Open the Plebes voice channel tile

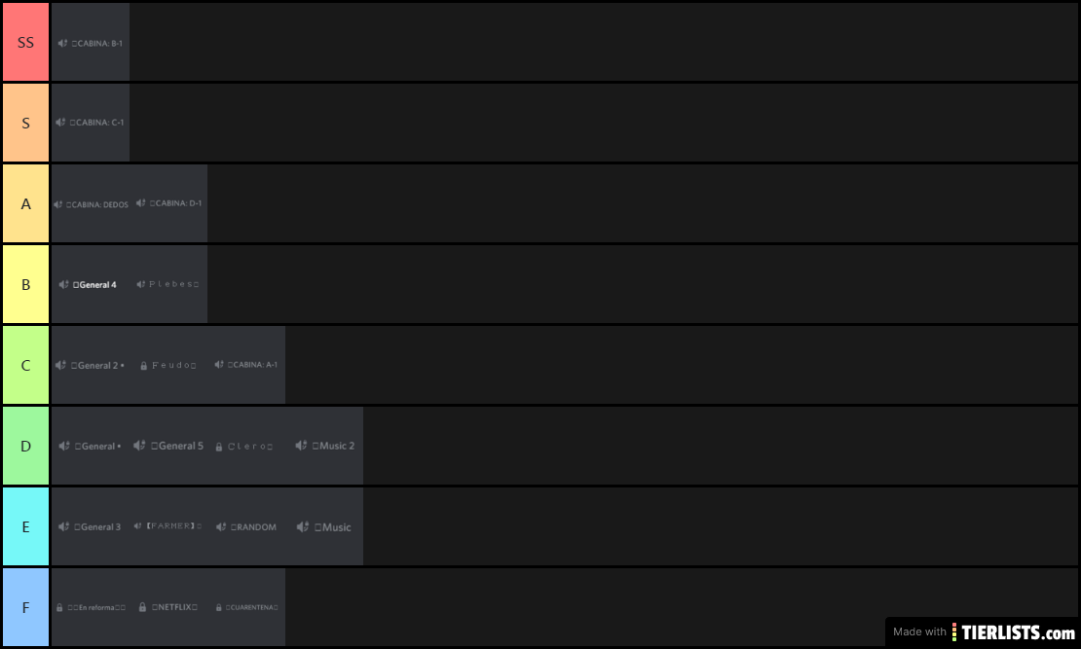(168, 284)
